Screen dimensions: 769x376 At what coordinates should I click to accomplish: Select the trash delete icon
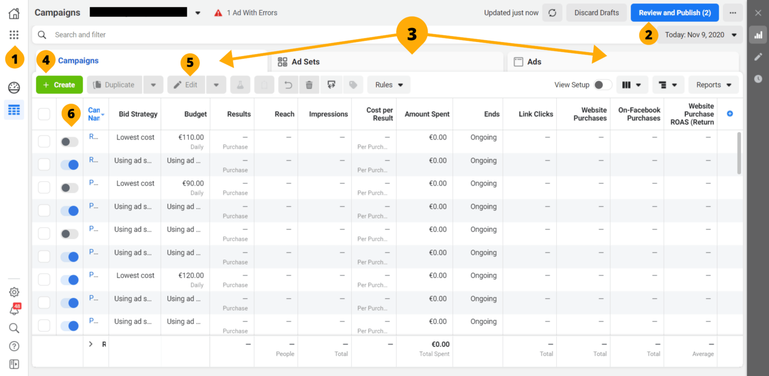pos(309,85)
